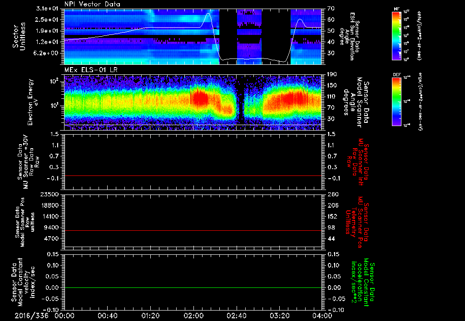Click the 3.1e+01 sector tick label

[x=48, y=9]
